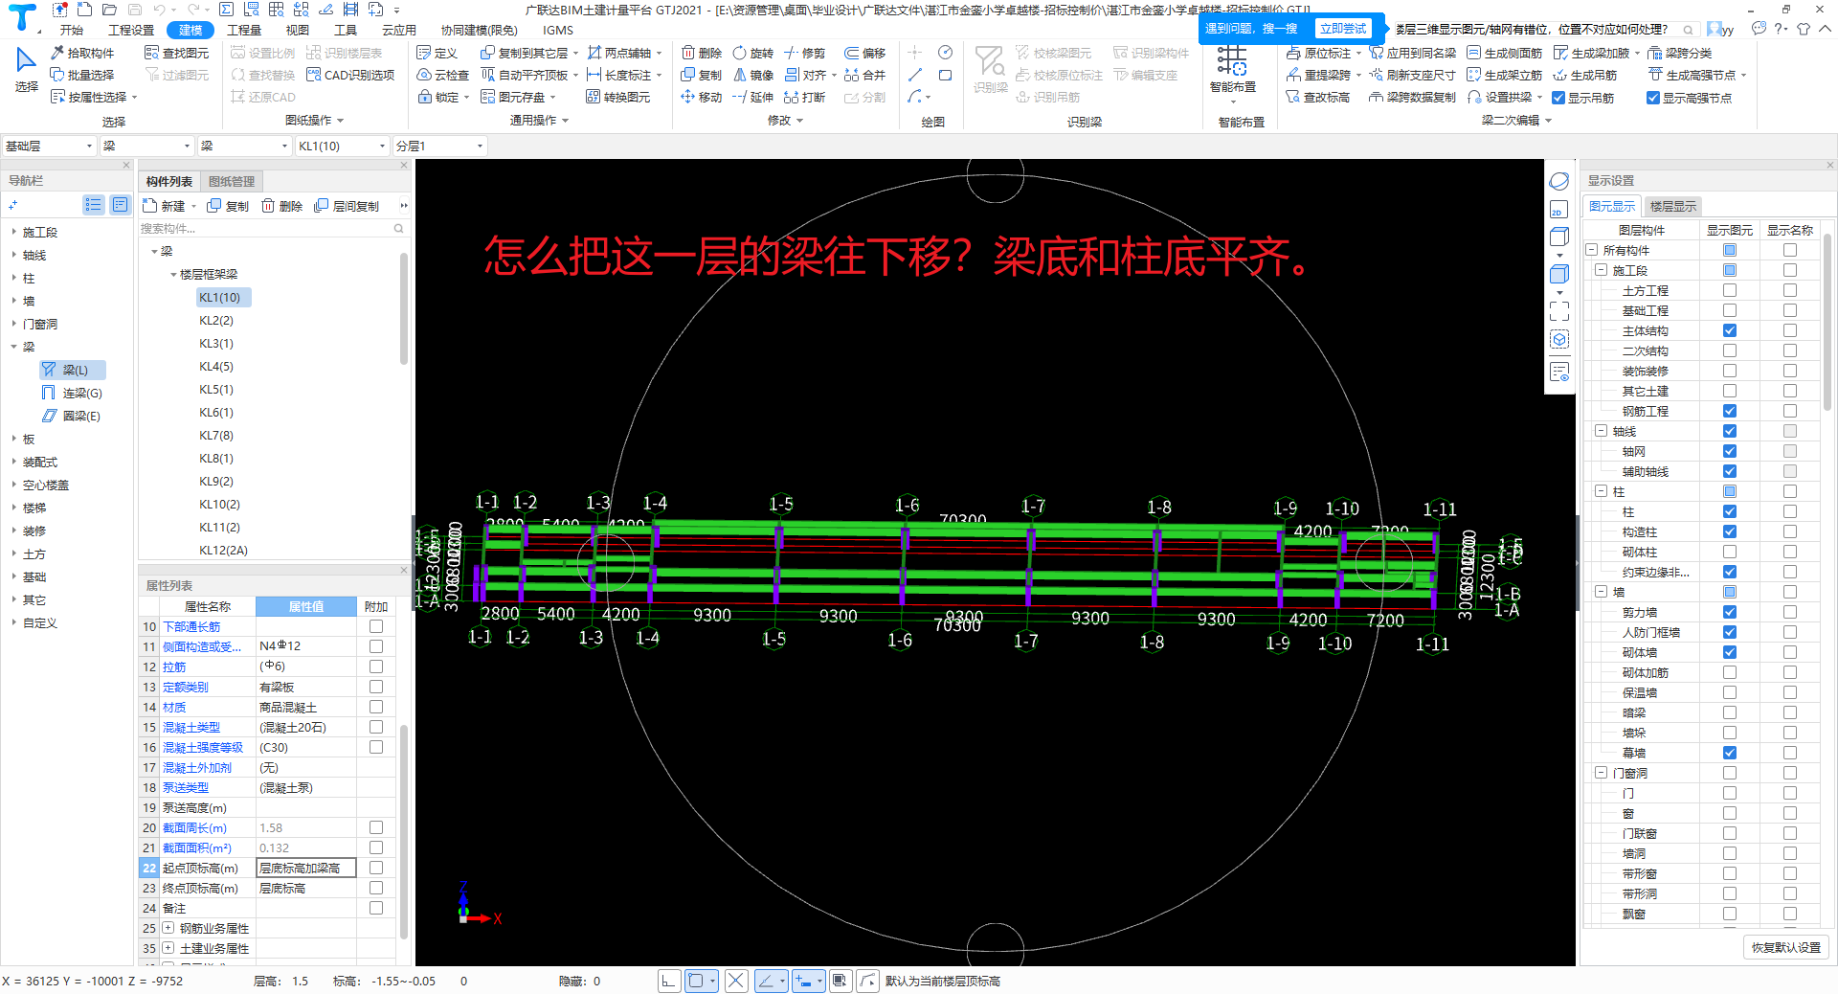This screenshot has width=1838, height=994.
Task: Open the 云应用 ribbon tab
Action: [399, 30]
